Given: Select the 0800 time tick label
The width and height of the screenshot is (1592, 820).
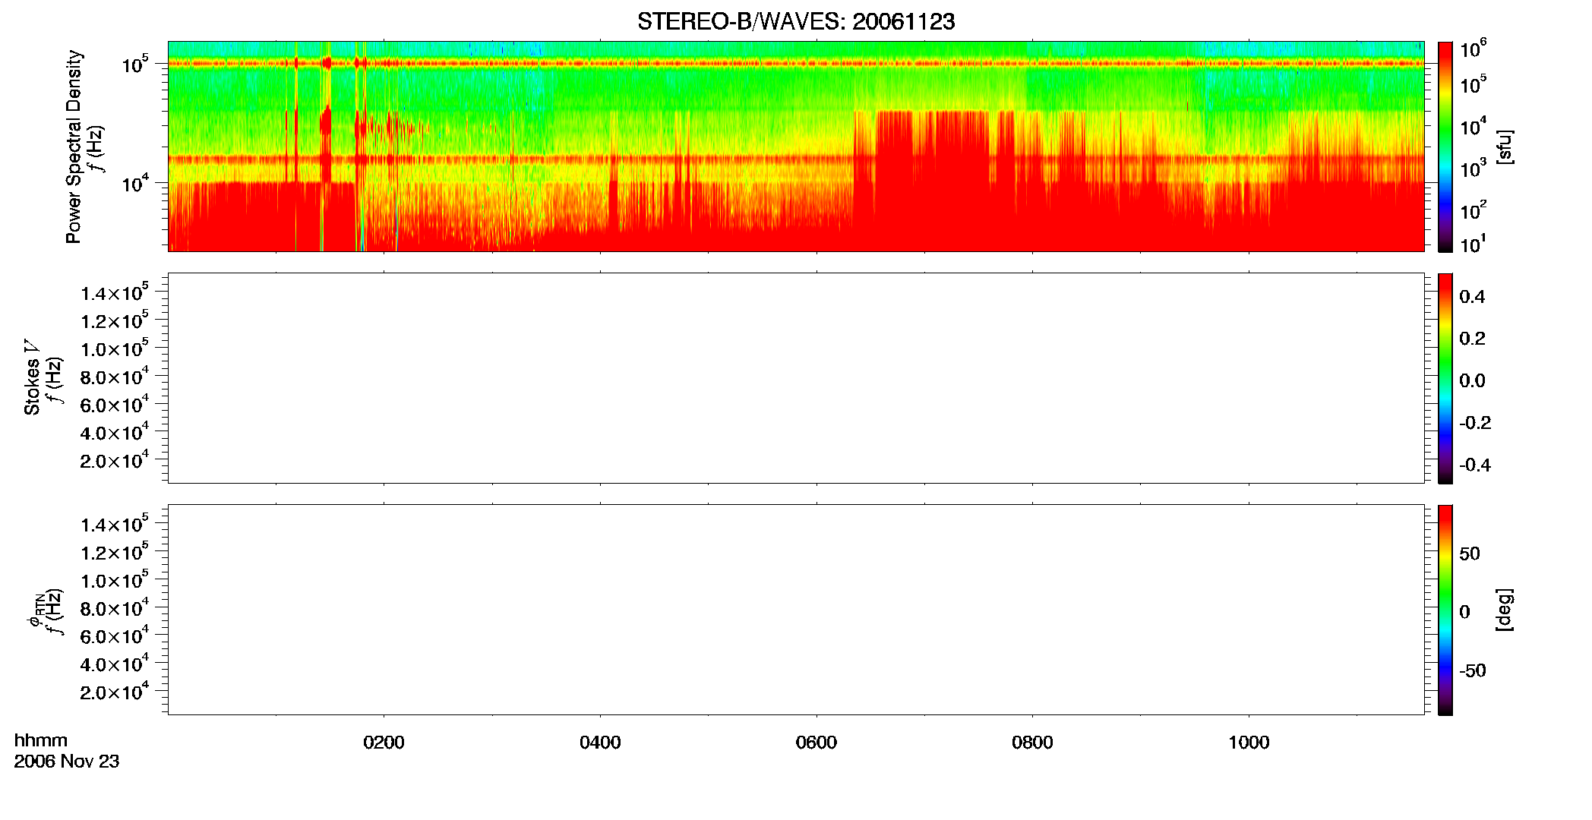Looking at the screenshot, I should click(1032, 743).
